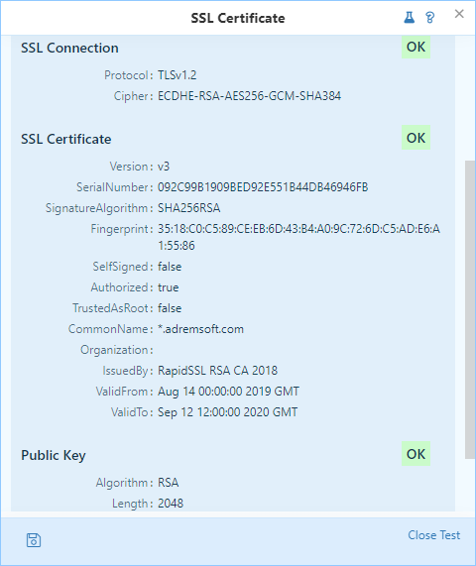Click the Protocol value TLSv1.2

(178, 75)
